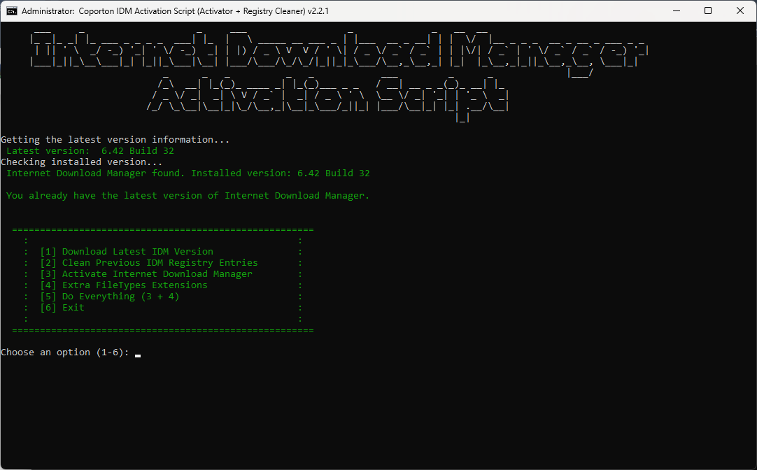Click the 'Installed version: 6.42 Build 32' text
This screenshot has width=757, height=470.
coord(281,173)
